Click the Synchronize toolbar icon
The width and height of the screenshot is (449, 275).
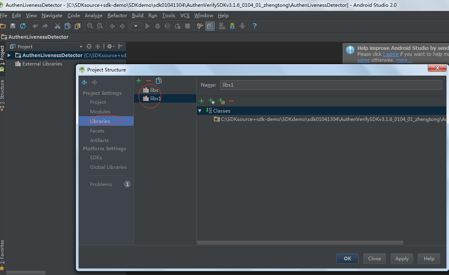click(x=23, y=26)
